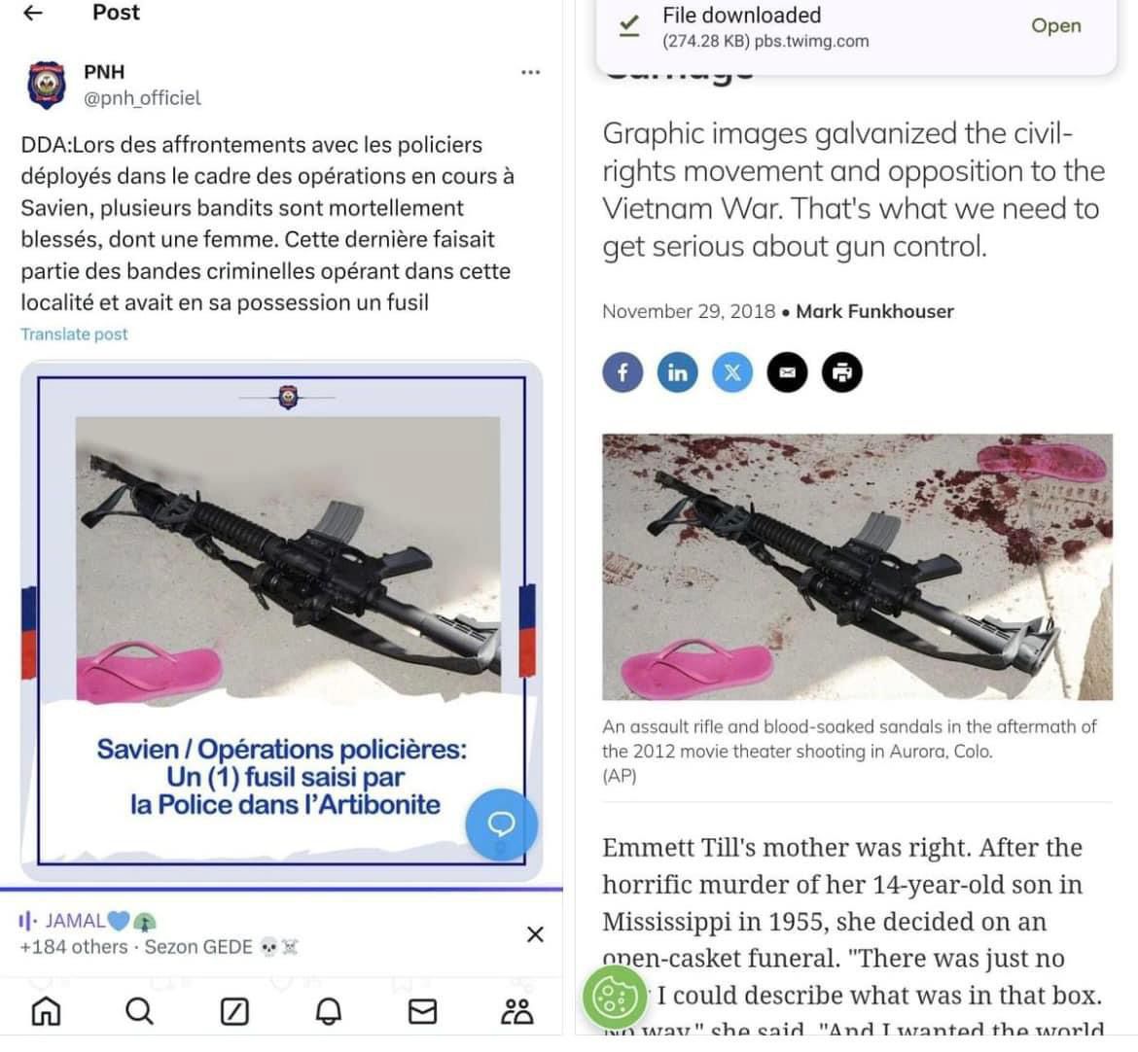The width and height of the screenshot is (1138, 1052).
Task: Click the Translate post link
Action: [x=74, y=334]
